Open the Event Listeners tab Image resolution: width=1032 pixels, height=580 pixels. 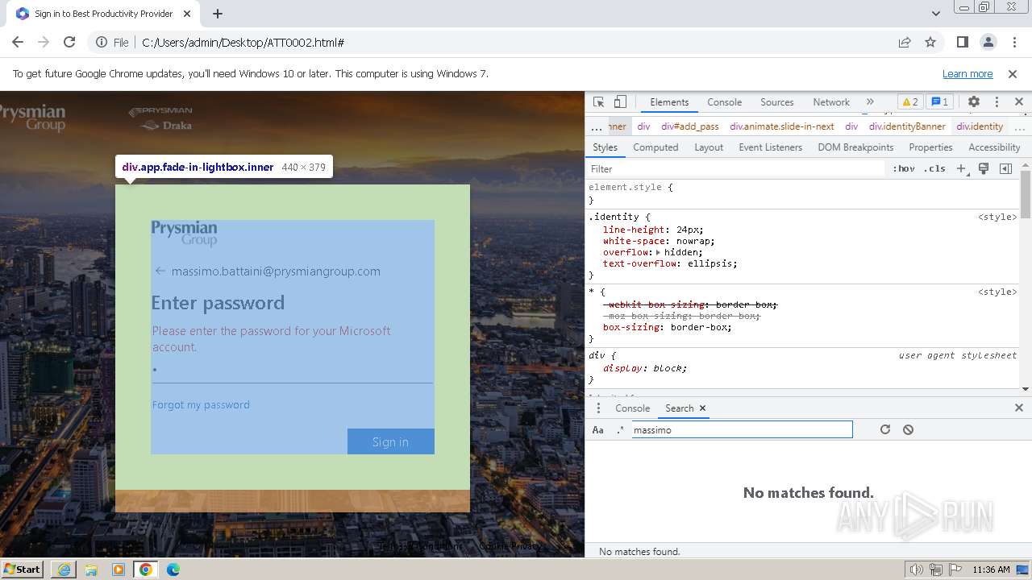pos(770,147)
